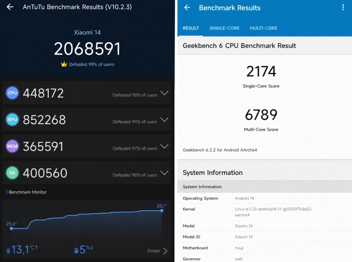Expand the MEM score 365591 chevron
The image size is (352, 262).
tap(164, 146)
